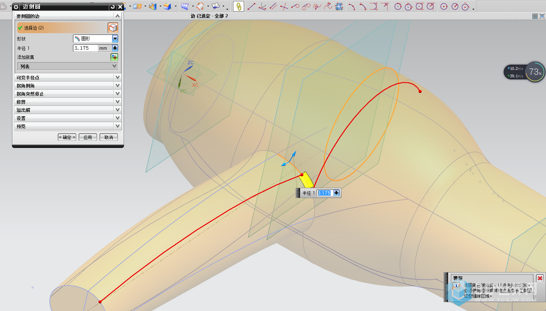Open the Through Curves blue surface tool

pyautogui.click(x=185, y=6)
